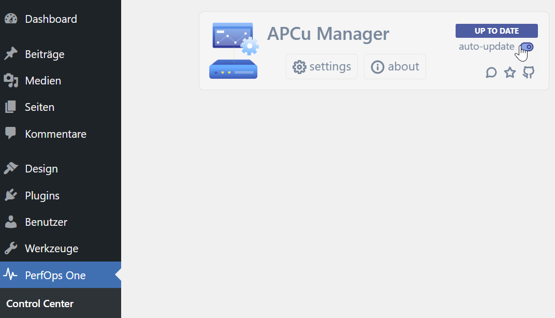Open the Benutzer menu
Image resolution: width=555 pixels, height=318 pixels.
(46, 222)
